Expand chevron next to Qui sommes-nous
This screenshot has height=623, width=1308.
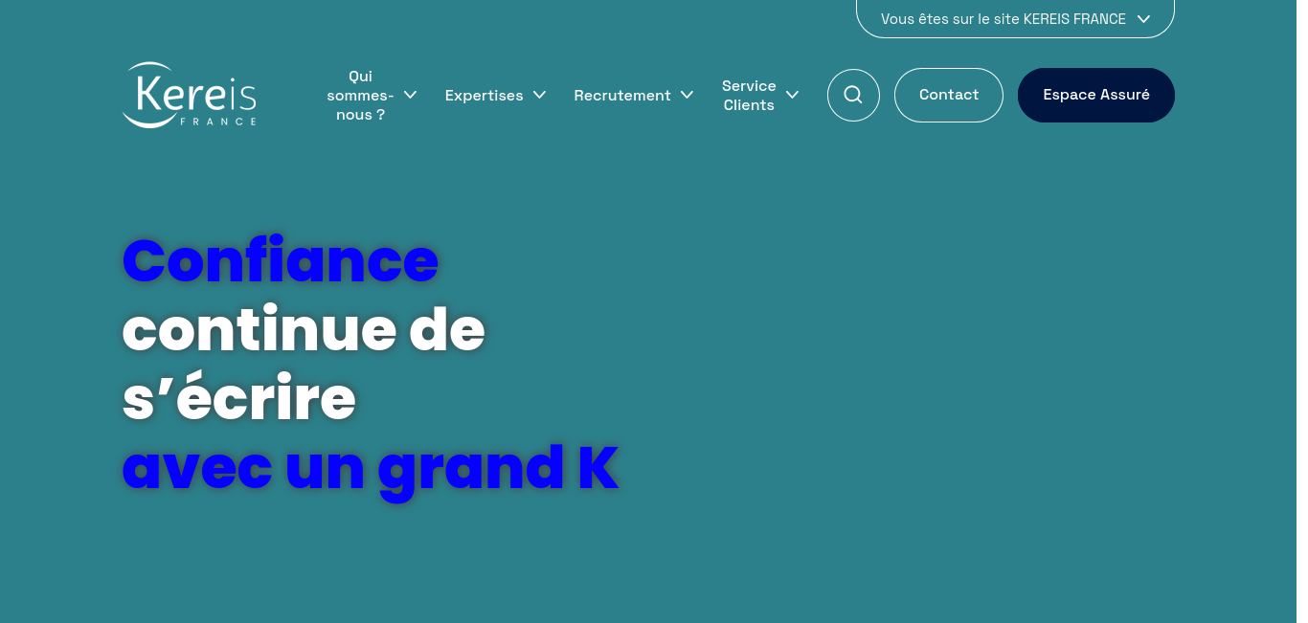click(410, 95)
